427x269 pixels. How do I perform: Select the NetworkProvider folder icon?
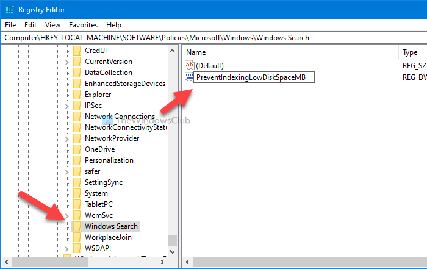[x=77, y=138]
